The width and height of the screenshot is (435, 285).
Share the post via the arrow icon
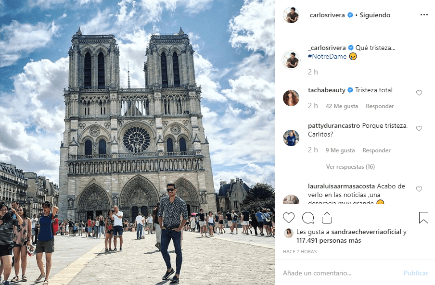click(x=328, y=218)
